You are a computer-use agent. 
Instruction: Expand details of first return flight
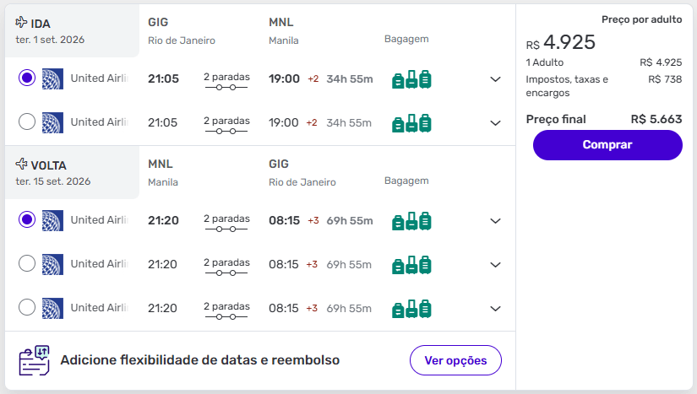point(496,221)
